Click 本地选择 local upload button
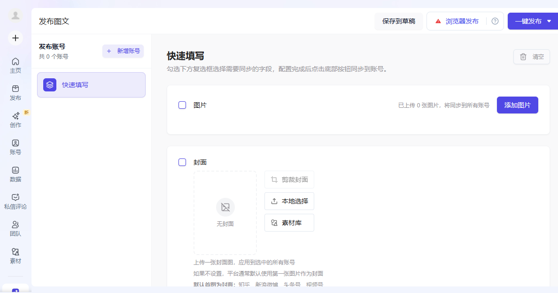 click(289, 202)
